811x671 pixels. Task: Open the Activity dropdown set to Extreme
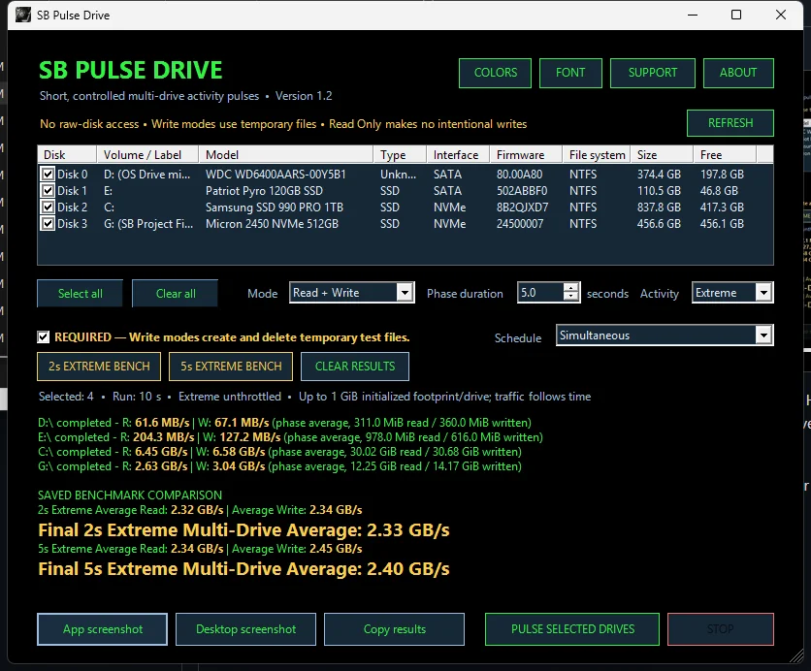coord(732,293)
